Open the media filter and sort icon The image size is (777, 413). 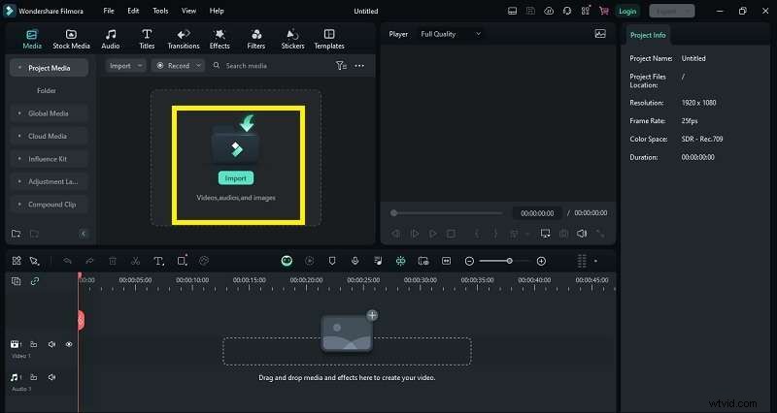pyautogui.click(x=341, y=65)
